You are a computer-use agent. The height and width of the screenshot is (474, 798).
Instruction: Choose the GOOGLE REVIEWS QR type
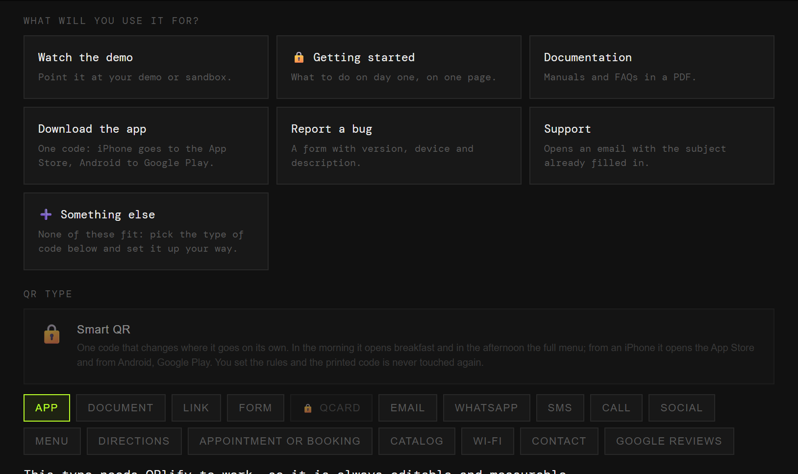(x=669, y=441)
